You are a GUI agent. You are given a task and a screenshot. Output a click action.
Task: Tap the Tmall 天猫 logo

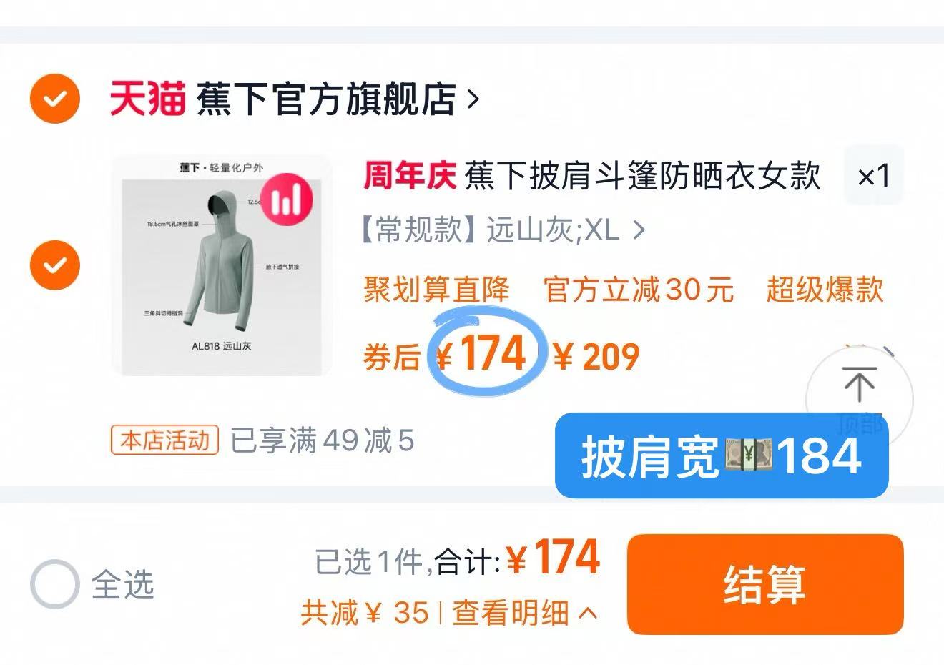[x=147, y=99]
